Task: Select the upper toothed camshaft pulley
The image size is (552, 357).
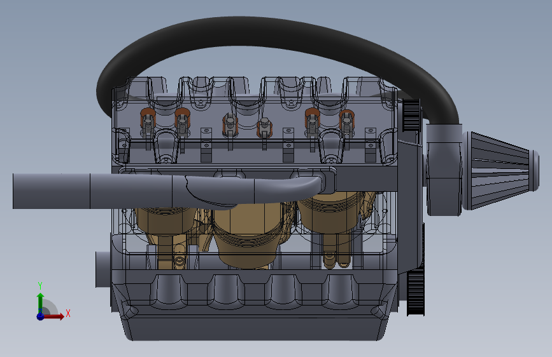Action: (x=411, y=115)
